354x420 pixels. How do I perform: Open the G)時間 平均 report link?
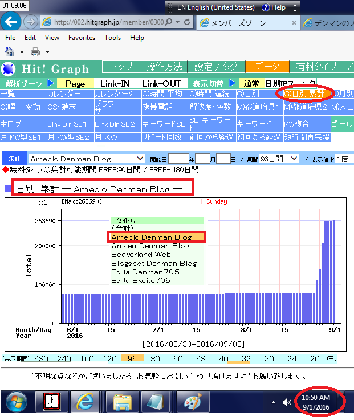(x=165, y=94)
